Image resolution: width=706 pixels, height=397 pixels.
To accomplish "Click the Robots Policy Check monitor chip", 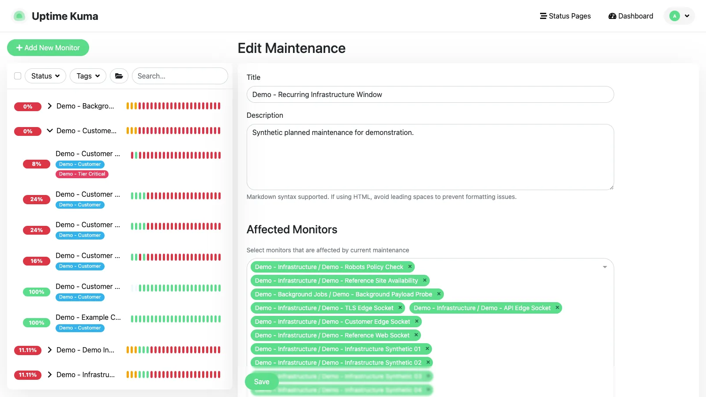I will (329, 267).
